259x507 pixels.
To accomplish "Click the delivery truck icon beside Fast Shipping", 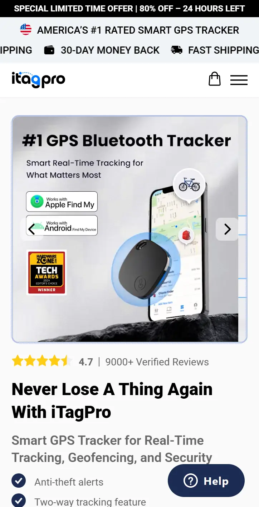I will pos(177,50).
